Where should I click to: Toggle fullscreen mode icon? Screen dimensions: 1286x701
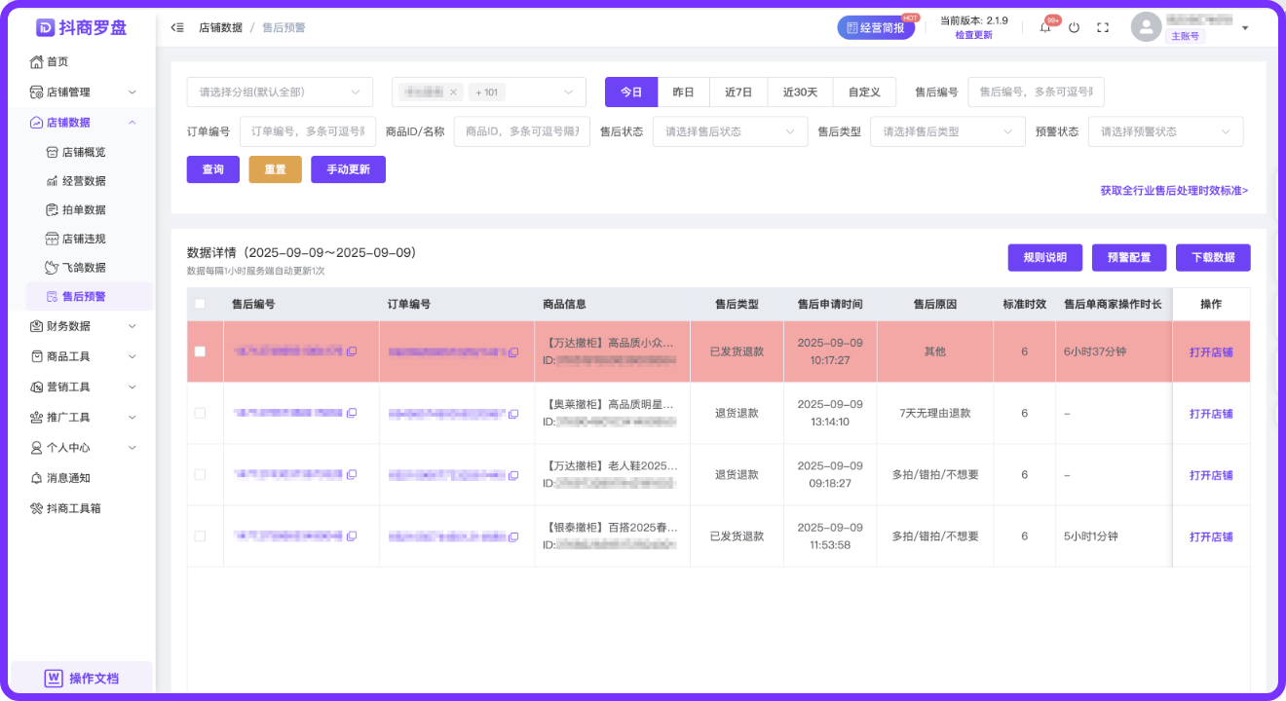1103,28
